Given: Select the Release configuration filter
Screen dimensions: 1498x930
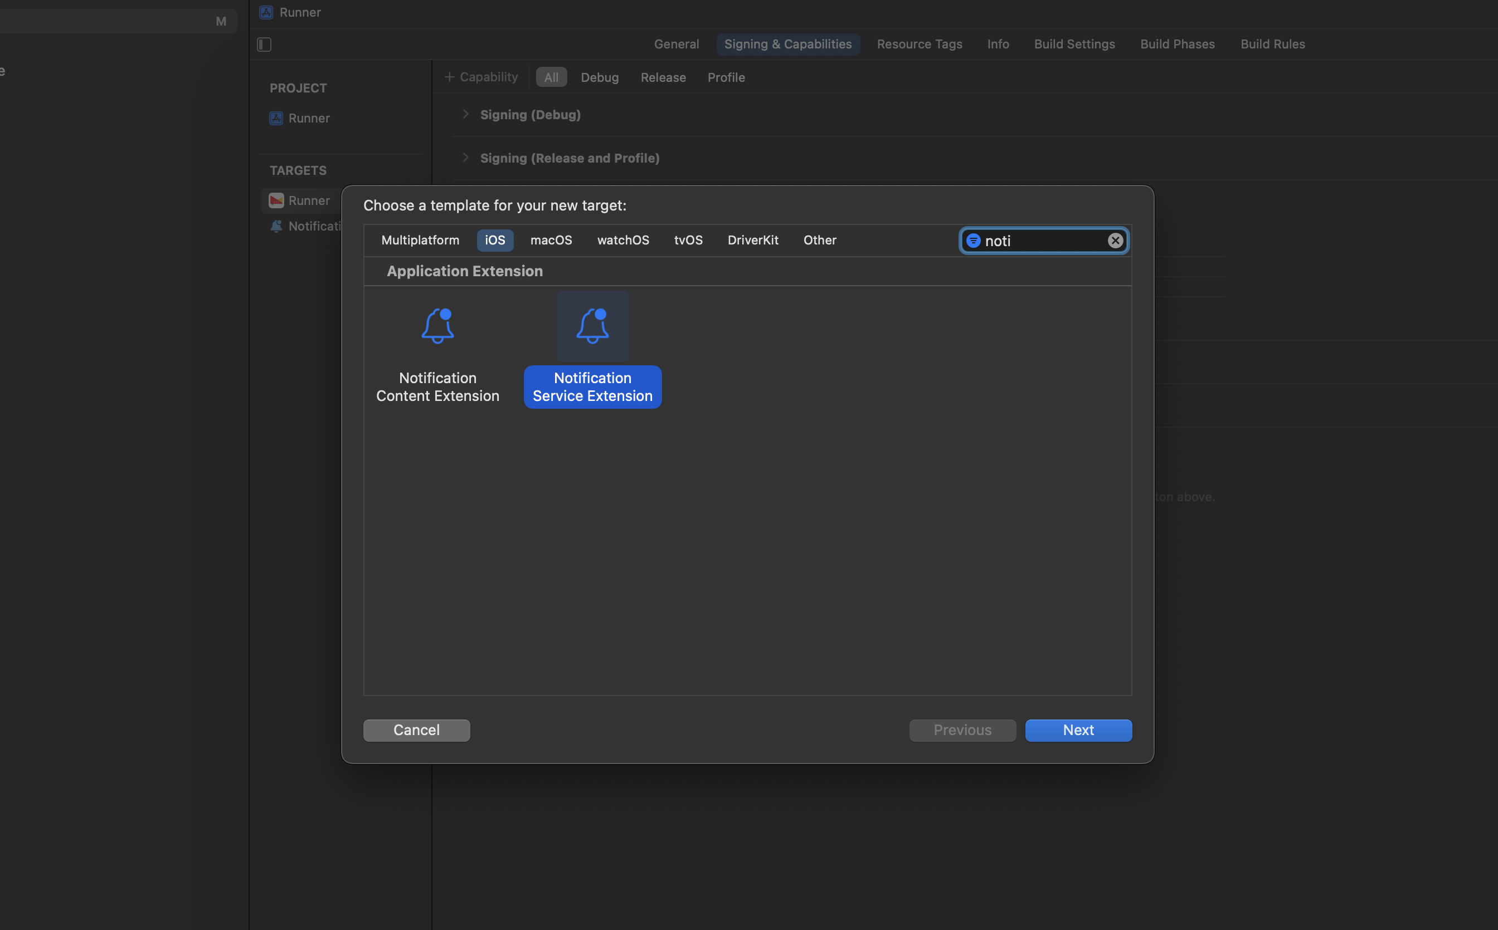Looking at the screenshot, I should (x=663, y=77).
